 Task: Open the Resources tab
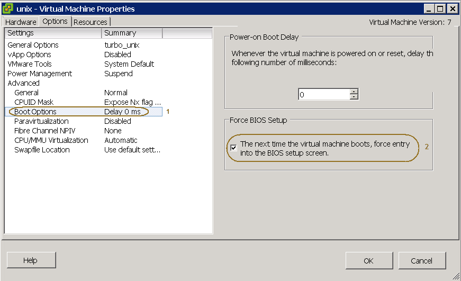click(91, 22)
